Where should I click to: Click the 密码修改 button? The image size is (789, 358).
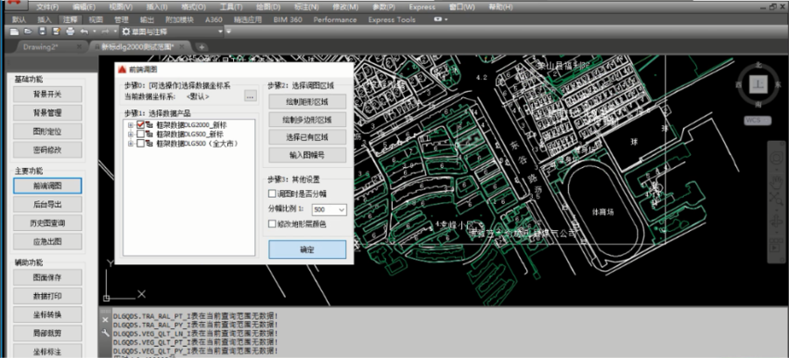tap(47, 150)
